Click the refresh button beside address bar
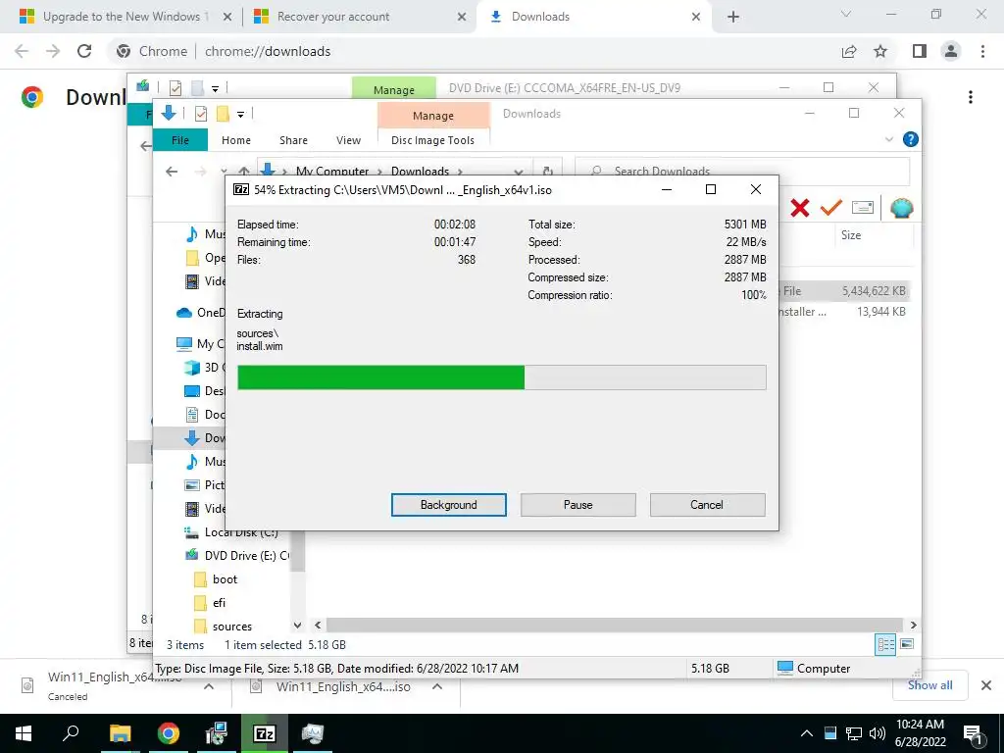This screenshot has height=753, width=1004. [547, 171]
